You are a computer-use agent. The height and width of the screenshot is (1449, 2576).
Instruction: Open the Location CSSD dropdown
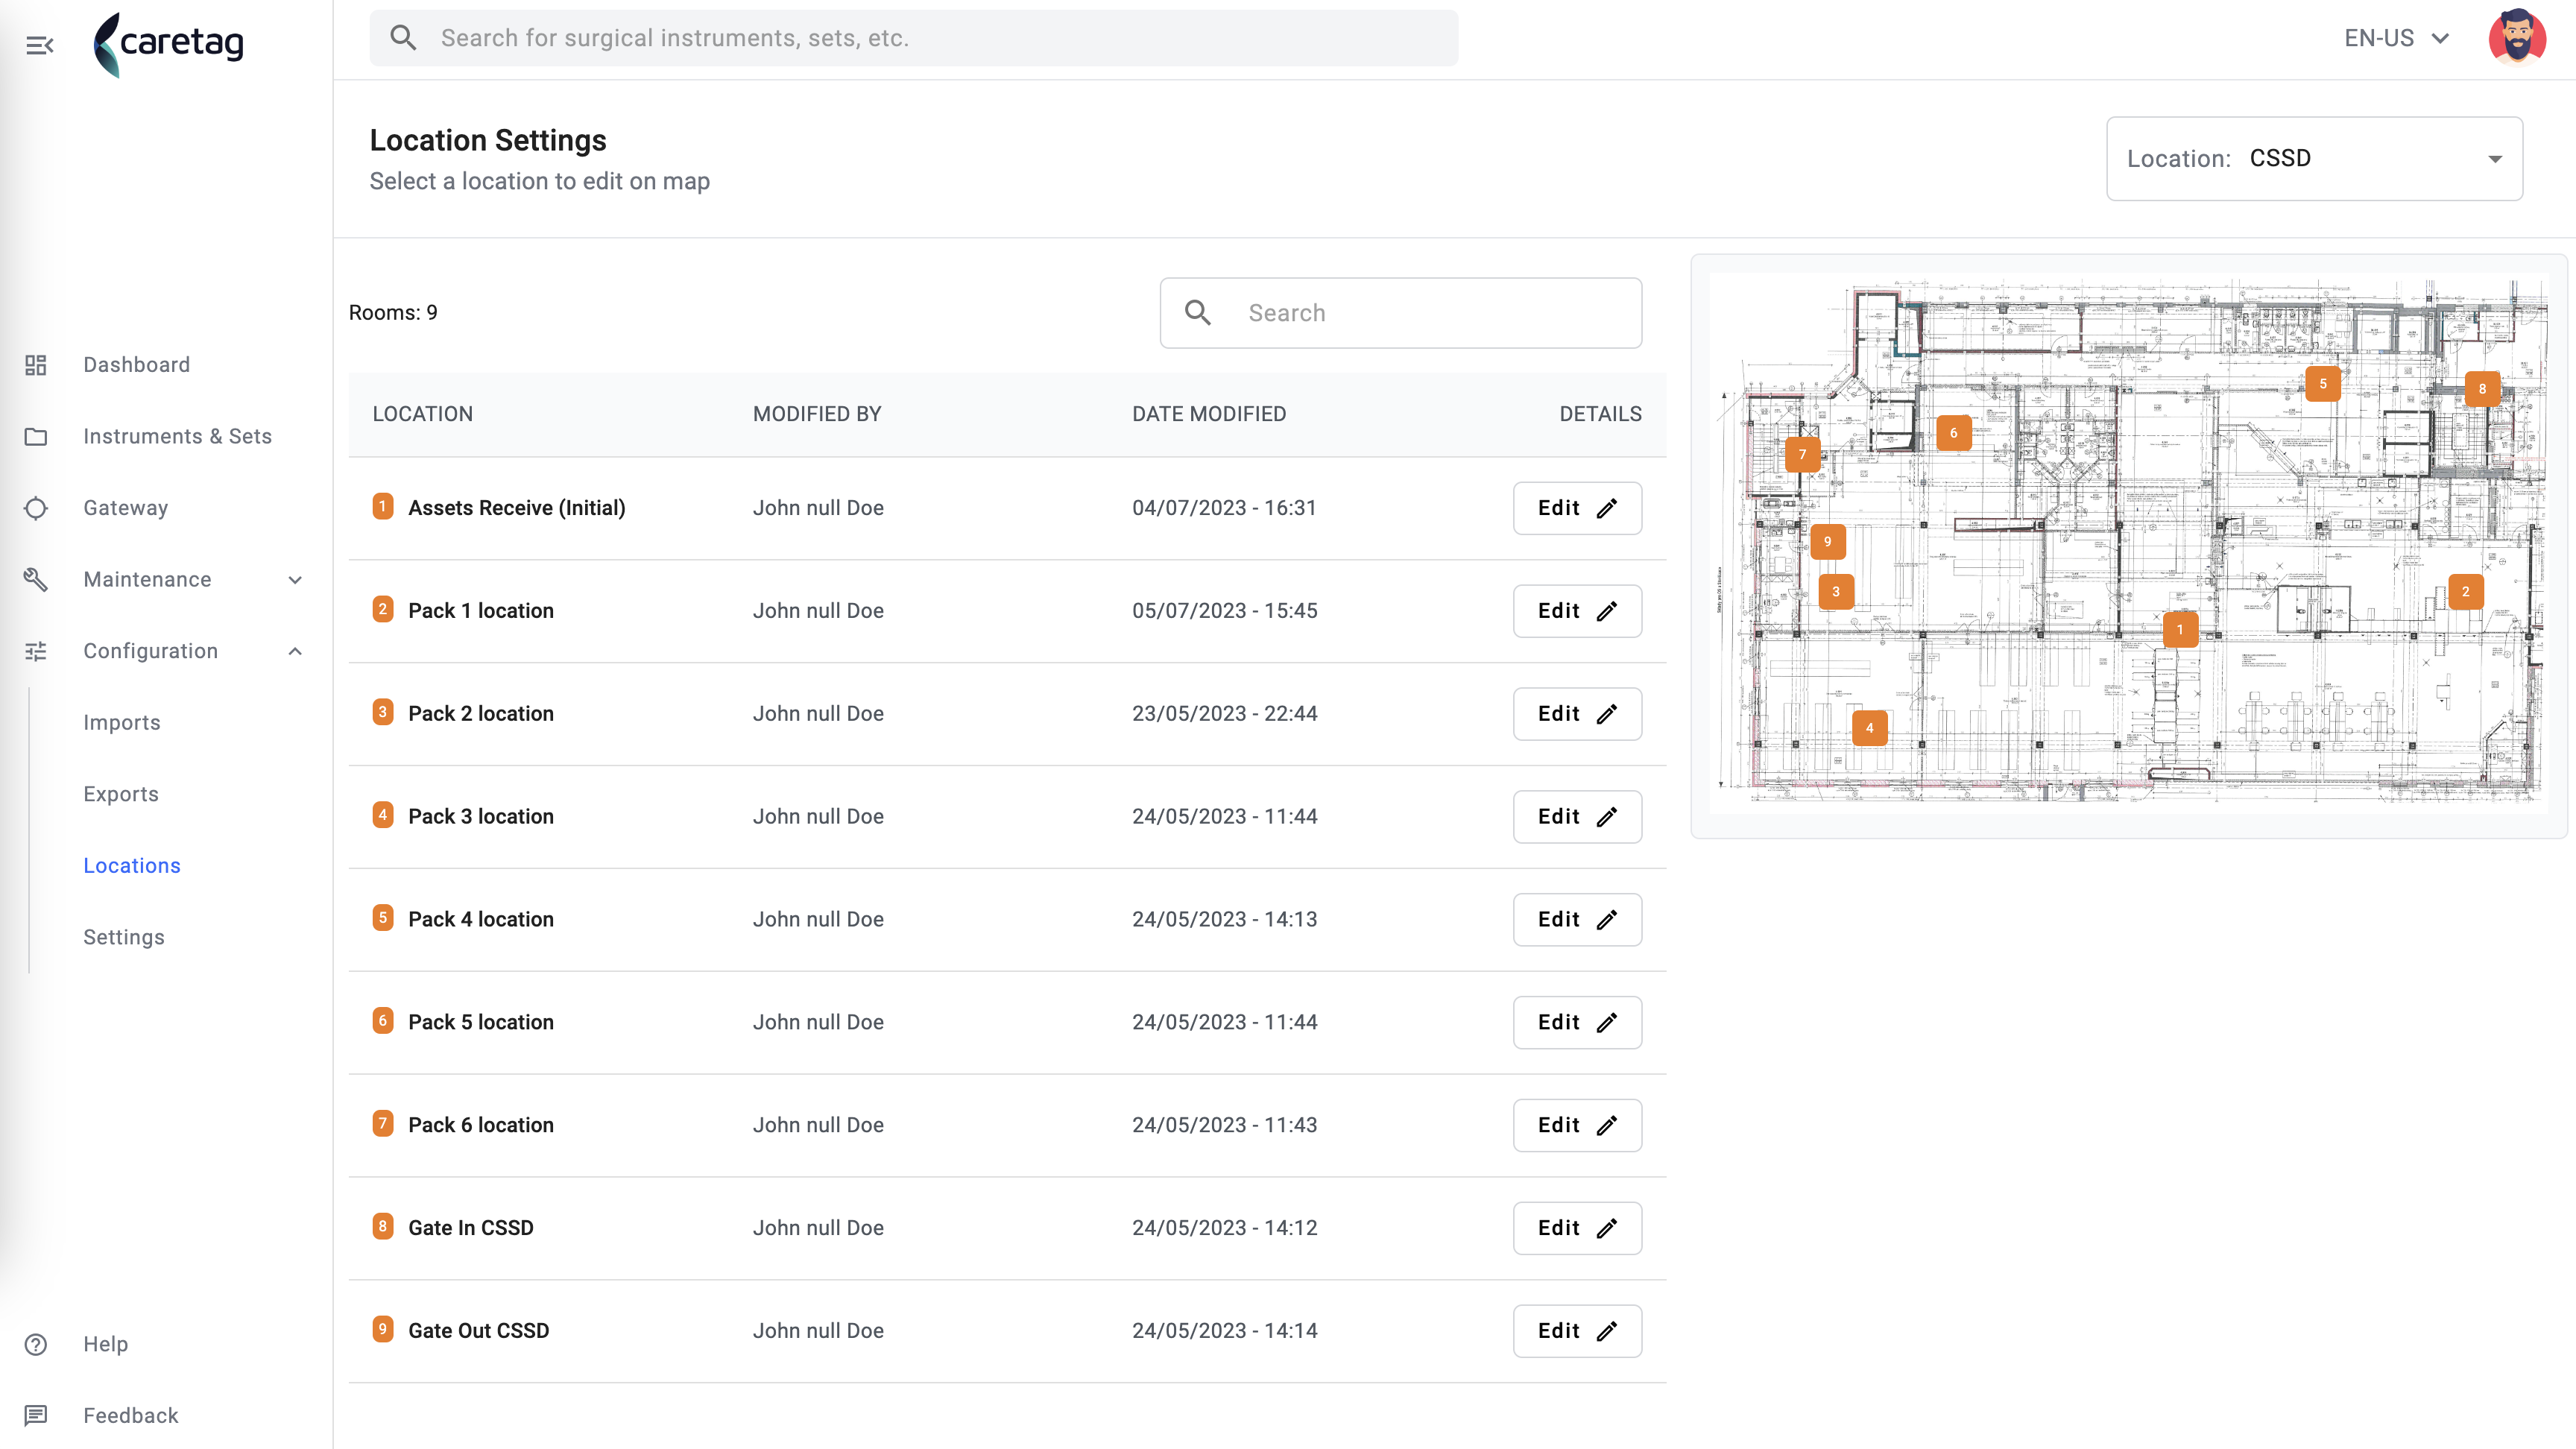point(2314,159)
